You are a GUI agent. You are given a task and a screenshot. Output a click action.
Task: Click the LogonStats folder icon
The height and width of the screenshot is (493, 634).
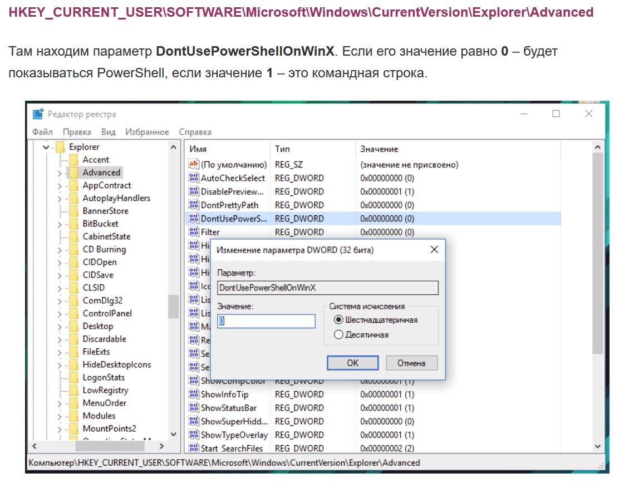(x=73, y=377)
